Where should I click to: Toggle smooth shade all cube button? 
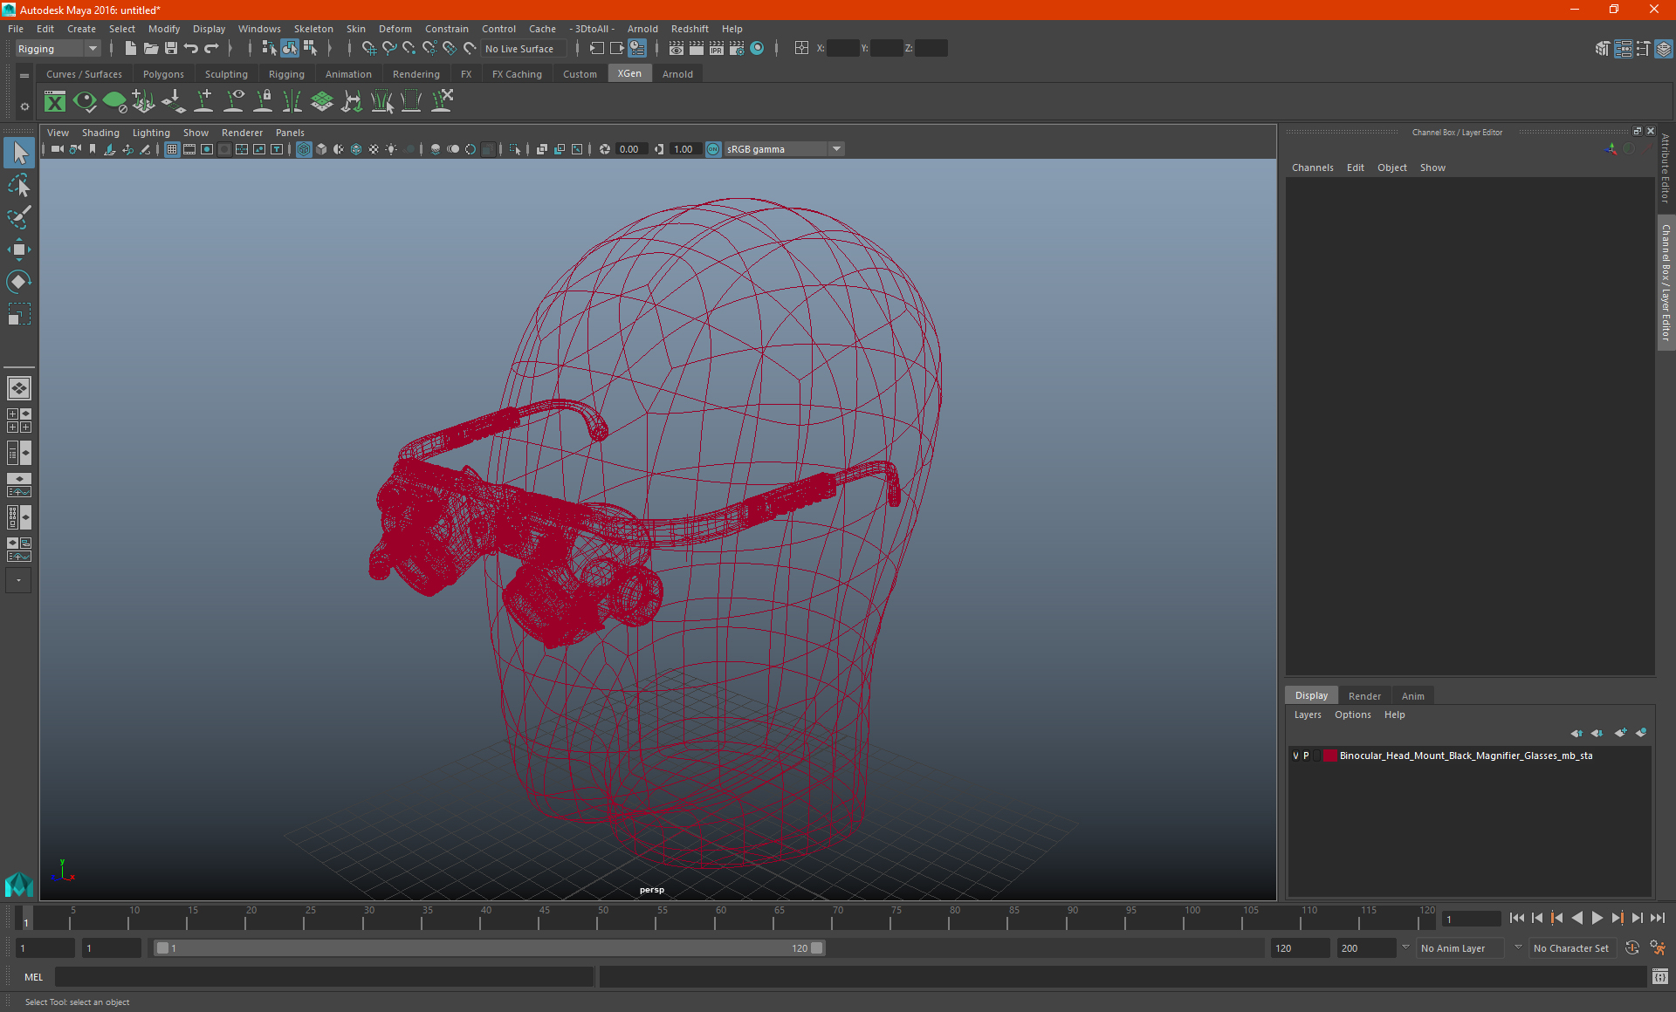coord(321,149)
